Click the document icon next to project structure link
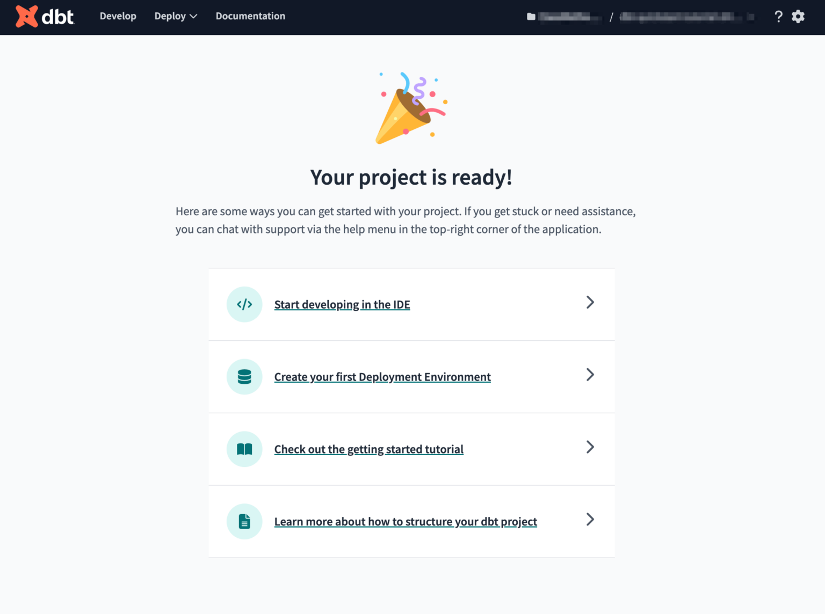 point(244,521)
